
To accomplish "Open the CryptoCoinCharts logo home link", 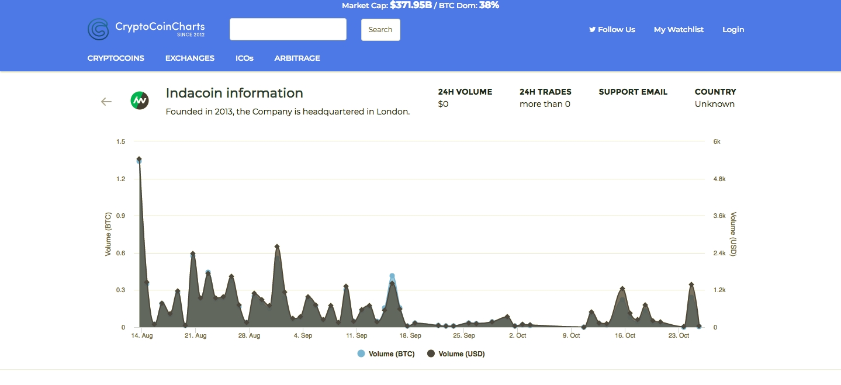I will click(146, 29).
